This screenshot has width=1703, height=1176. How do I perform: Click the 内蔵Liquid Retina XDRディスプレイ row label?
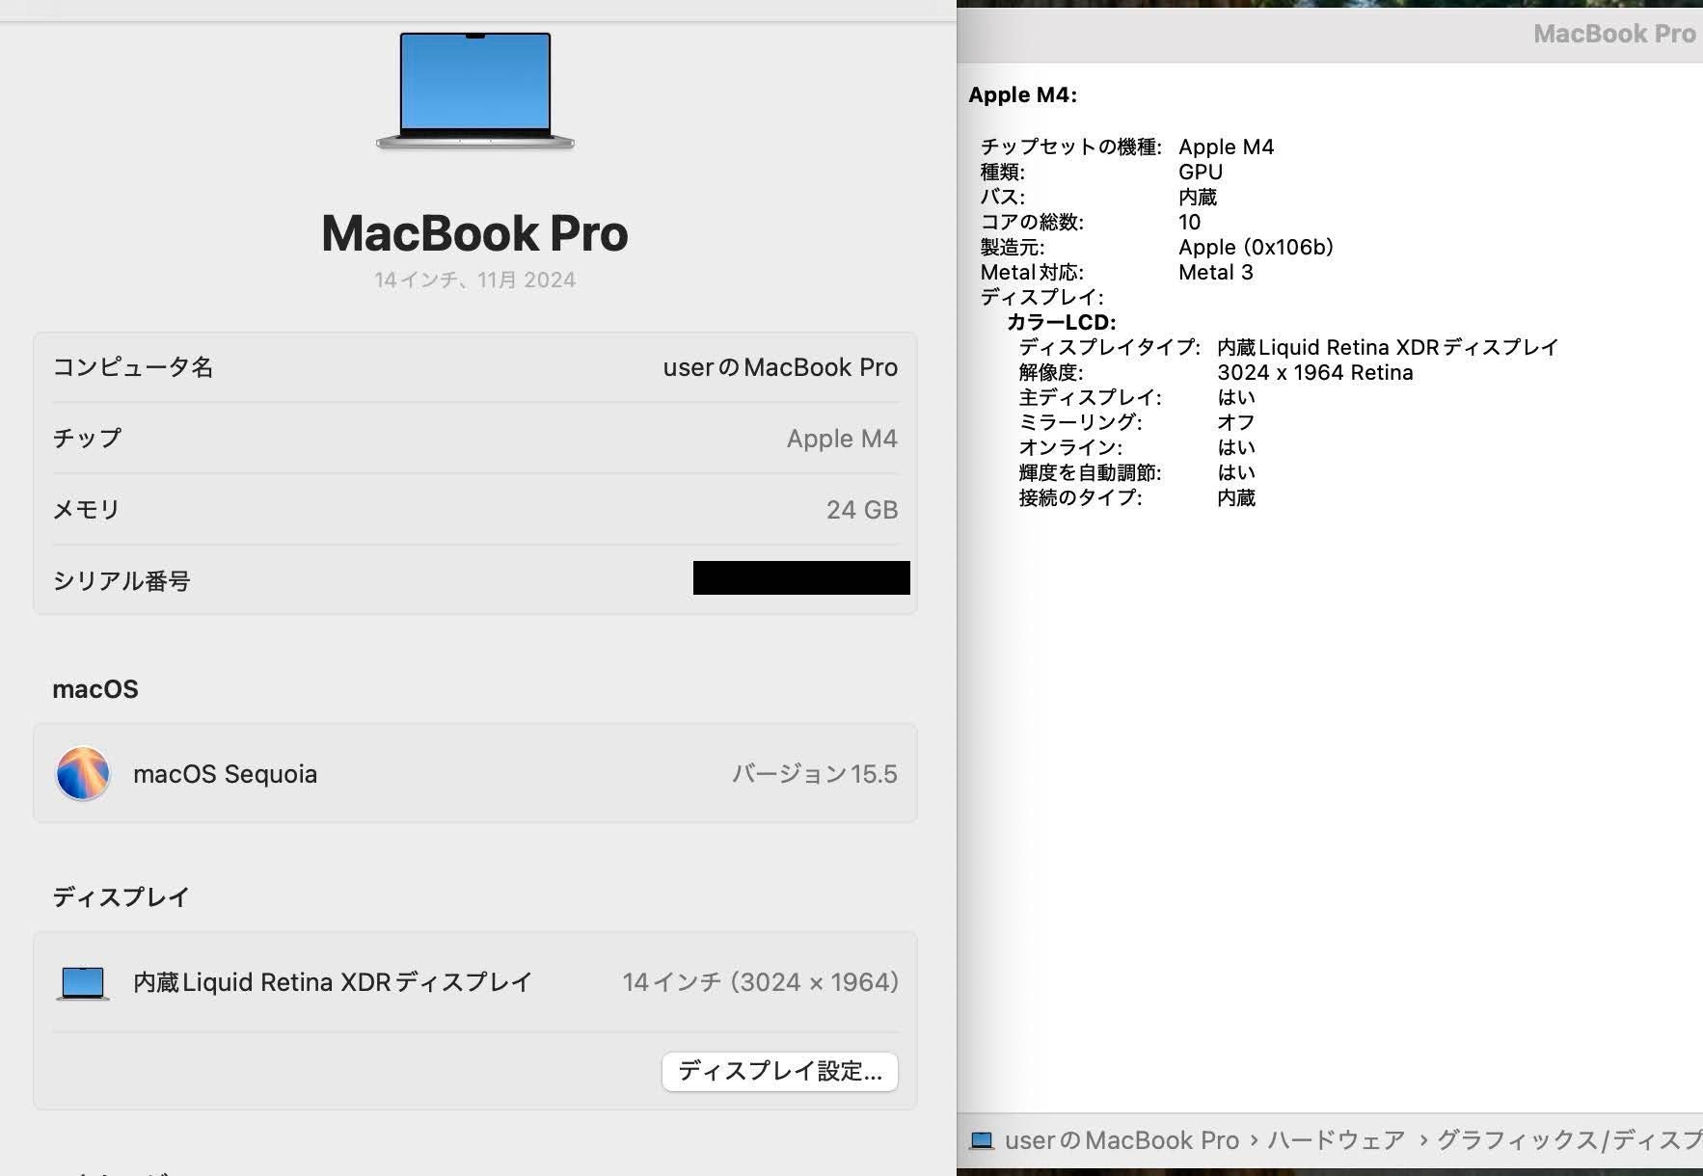tap(333, 982)
